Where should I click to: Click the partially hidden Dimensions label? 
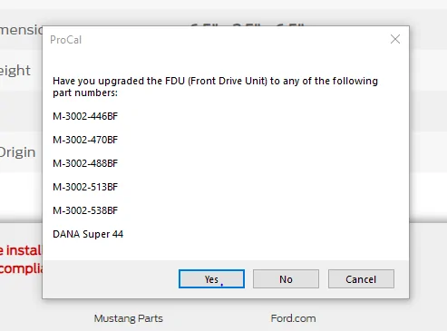[x=21, y=30]
